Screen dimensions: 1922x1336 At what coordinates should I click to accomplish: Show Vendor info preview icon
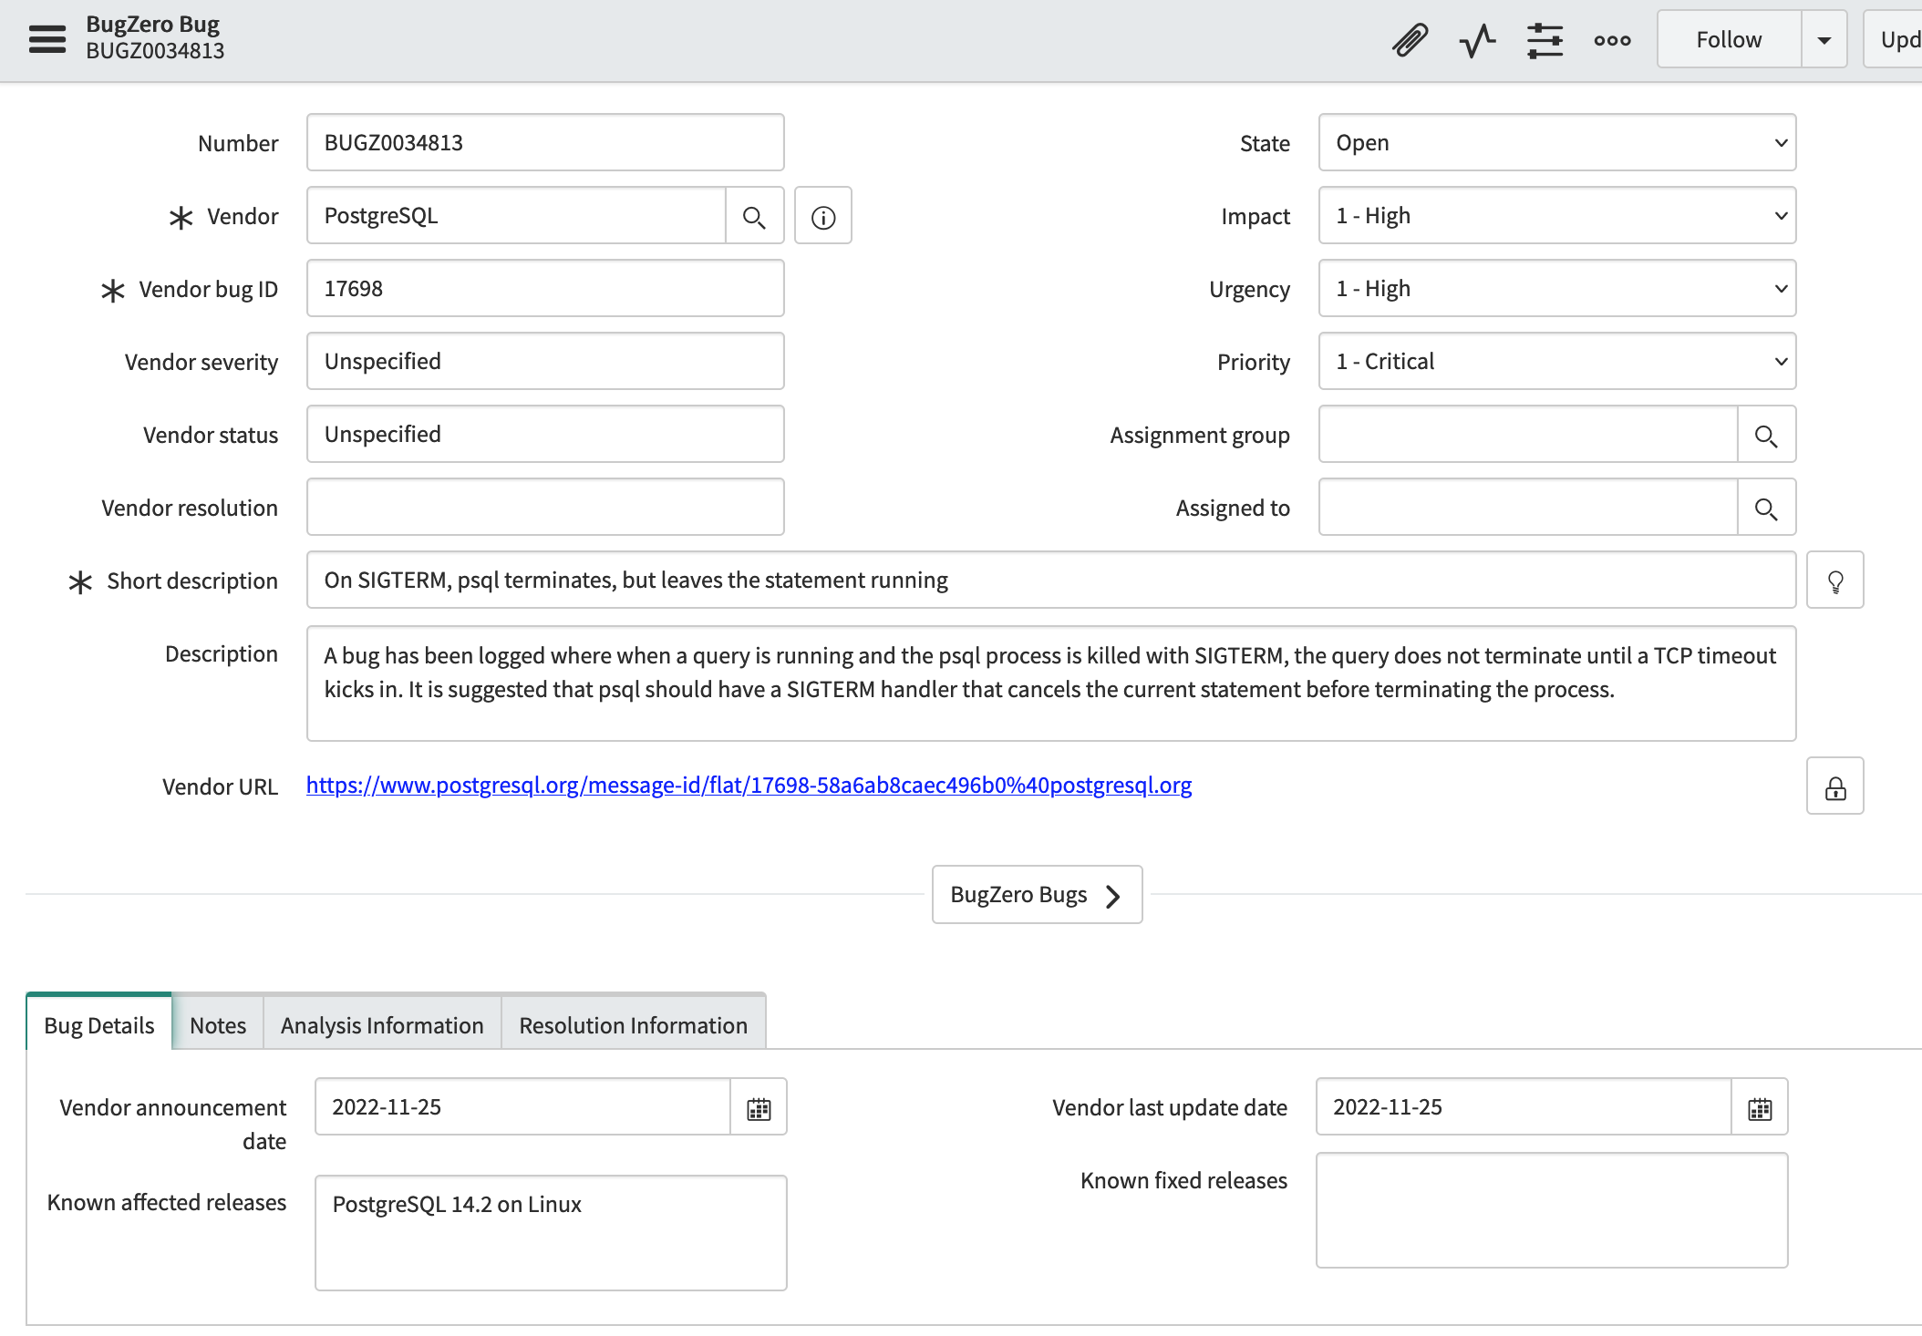[x=823, y=217]
